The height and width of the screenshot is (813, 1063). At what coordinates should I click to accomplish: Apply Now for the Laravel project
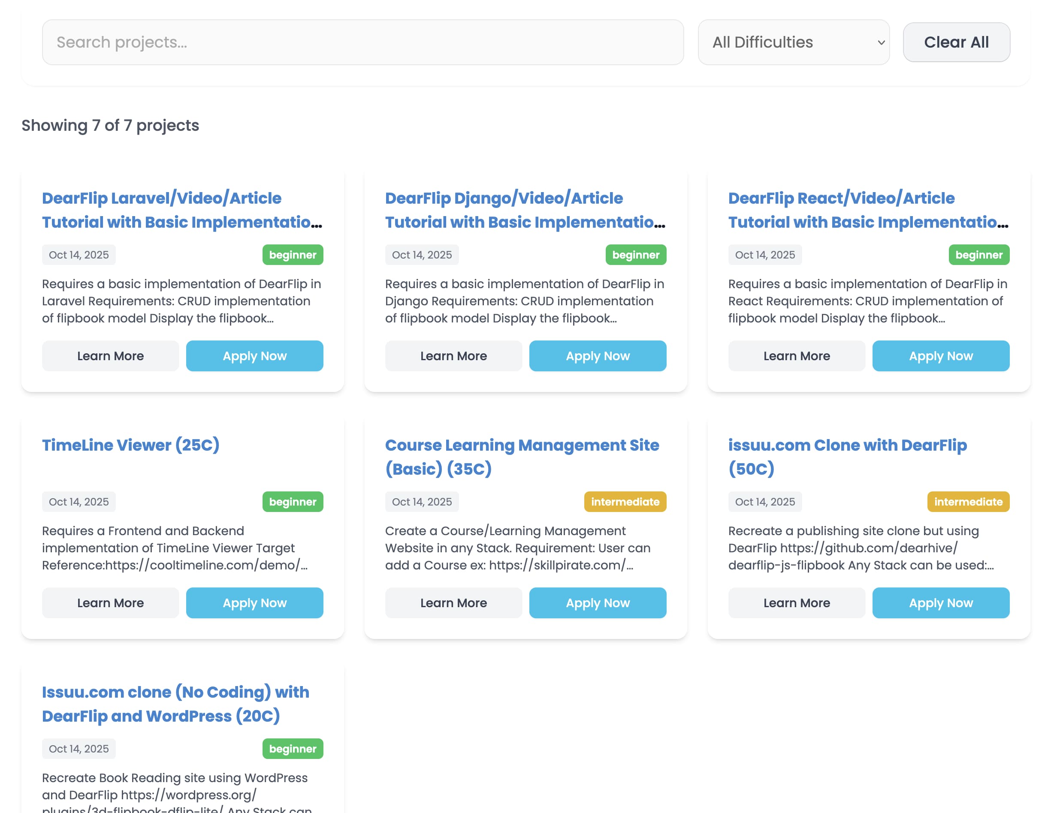coord(255,356)
